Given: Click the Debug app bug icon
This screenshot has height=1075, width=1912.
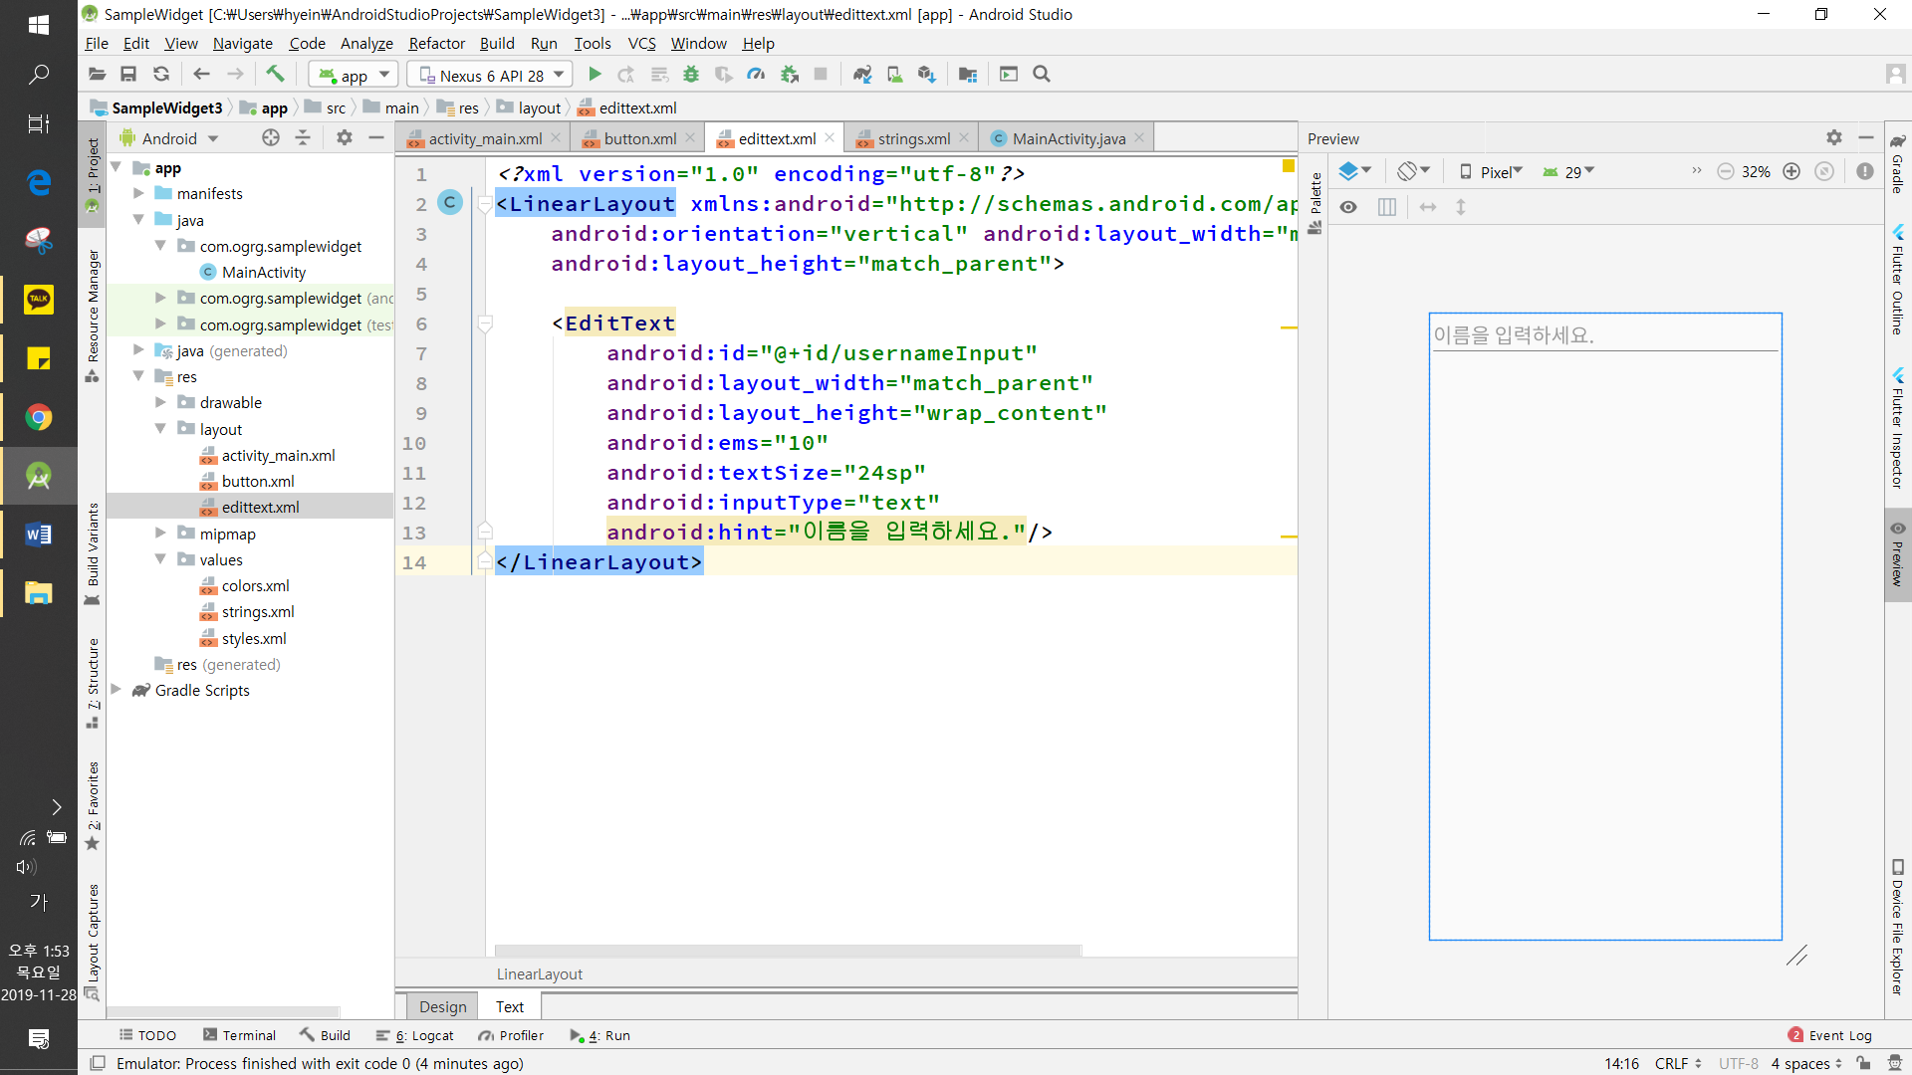Looking at the screenshot, I should (x=691, y=75).
